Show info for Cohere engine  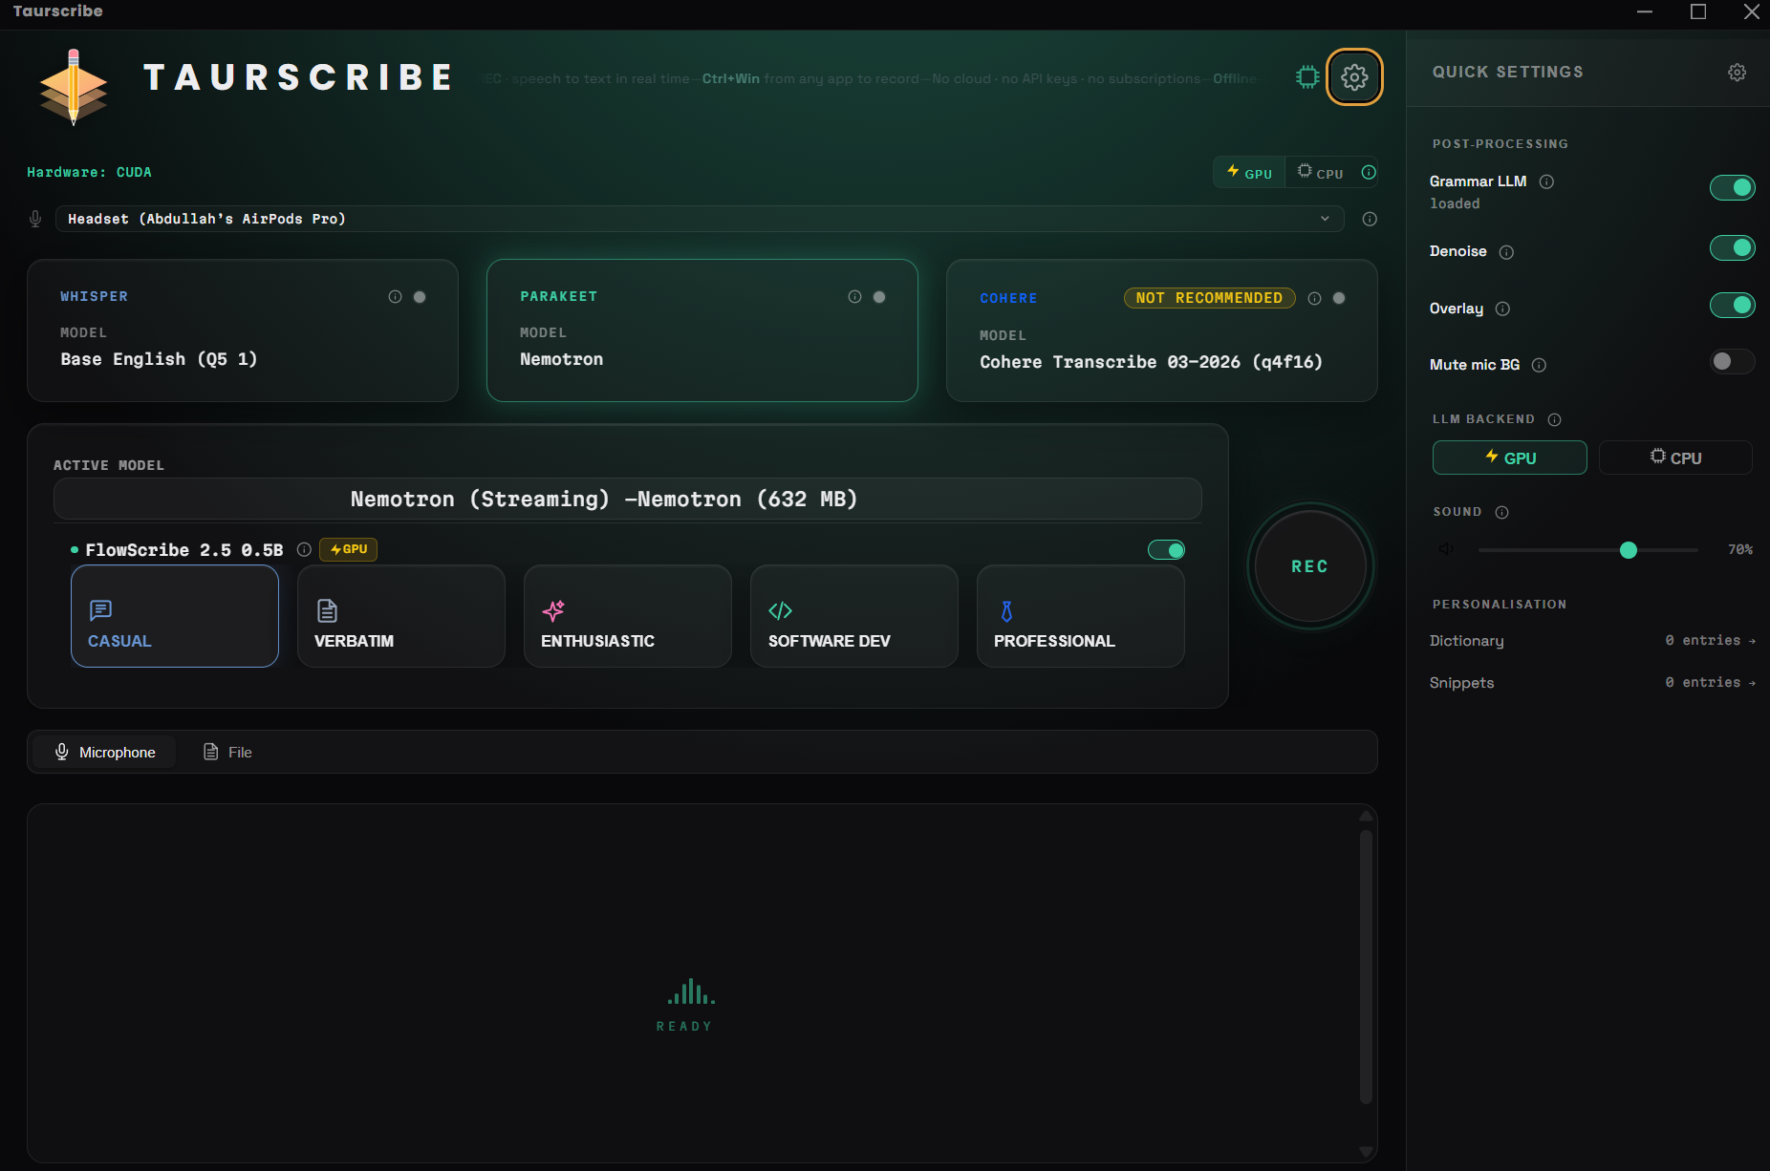[1314, 298]
